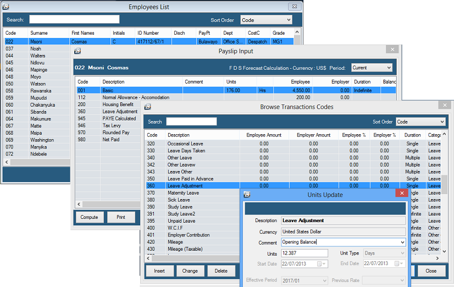
Task: Close the Units Update dialog
Action: [402, 193]
